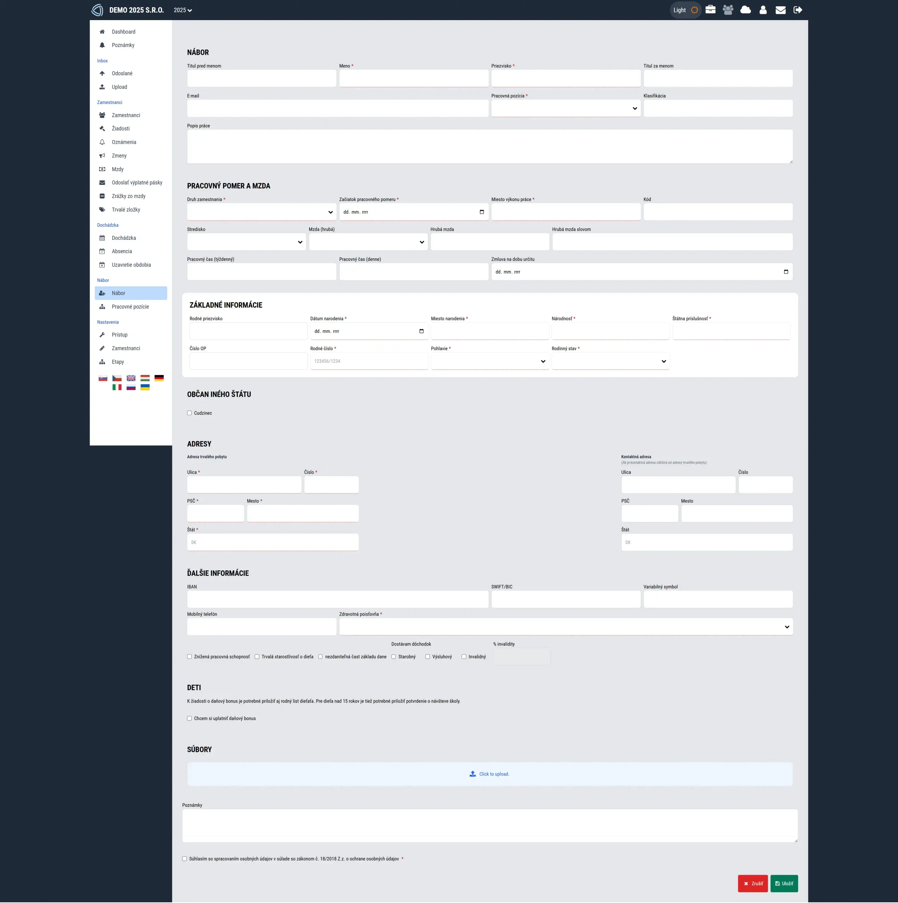Enable Chcem si uplatniť daňový bonus
Image resolution: width=898 pixels, height=903 pixels.
point(189,719)
